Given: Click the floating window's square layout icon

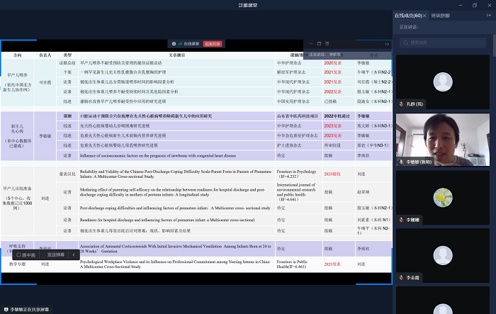Looking at the screenshot, I should tap(319, 44).
